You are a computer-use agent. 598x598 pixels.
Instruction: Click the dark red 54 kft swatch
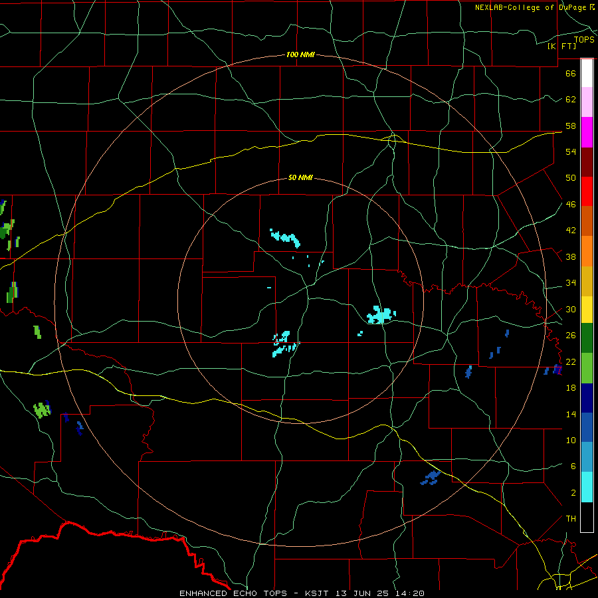click(x=587, y=163)
